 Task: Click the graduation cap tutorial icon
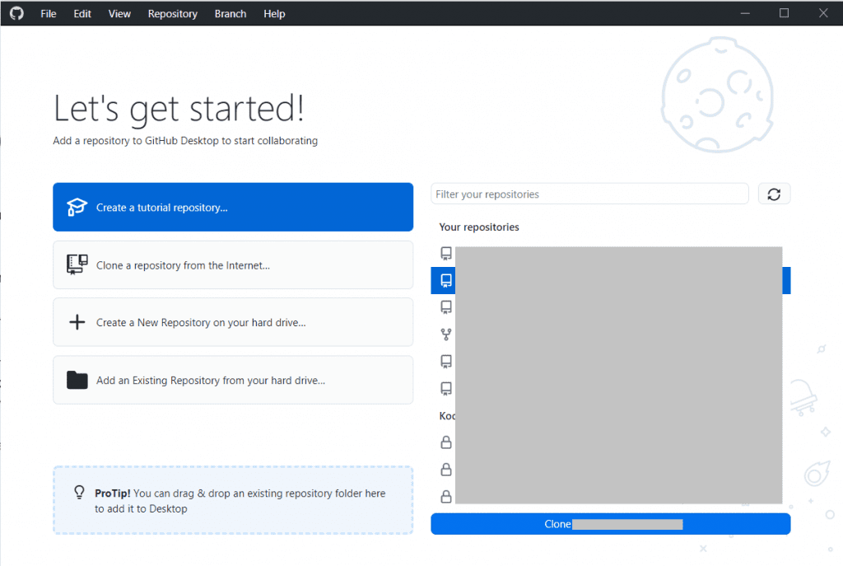77,207
